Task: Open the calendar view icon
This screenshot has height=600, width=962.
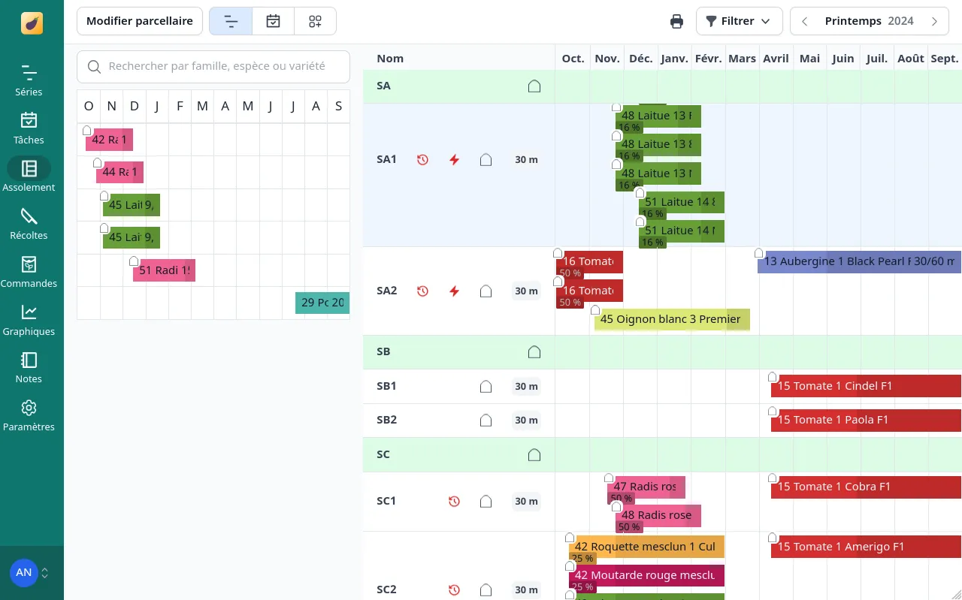Action: [x=274, y=21]
